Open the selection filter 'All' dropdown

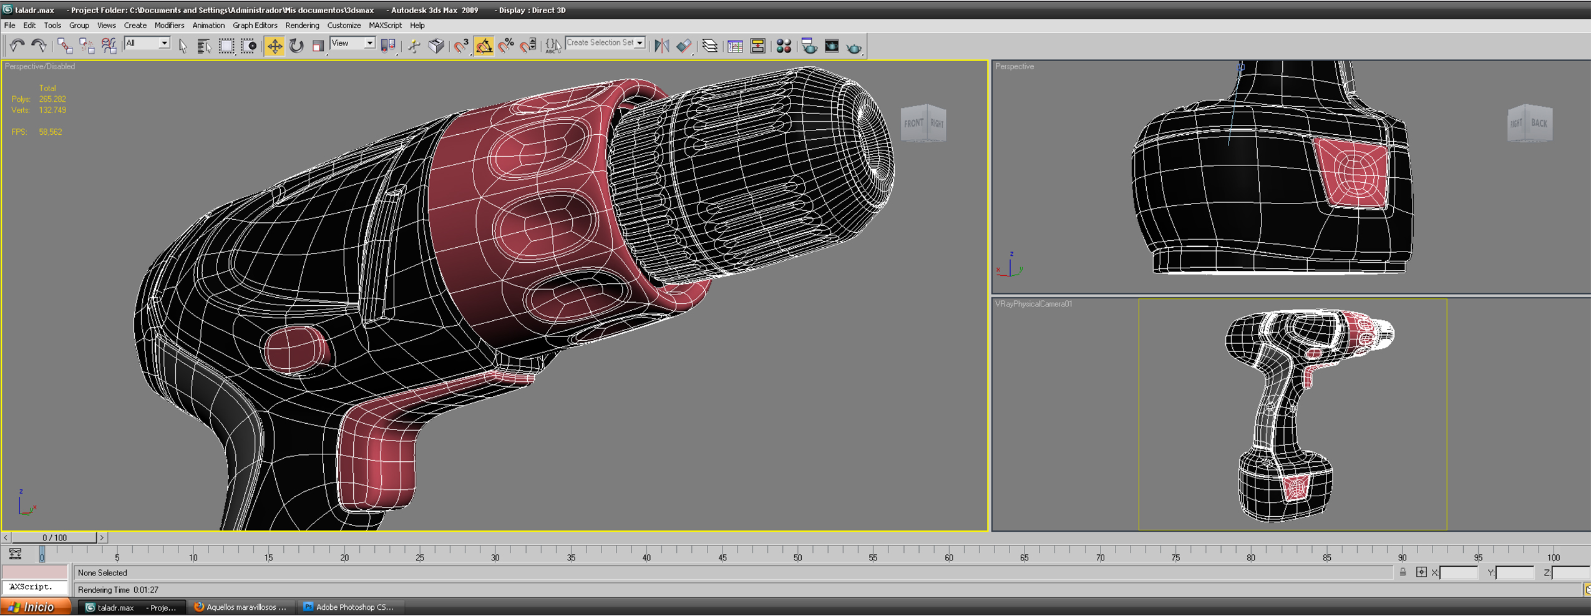click(x=163, y=43)
